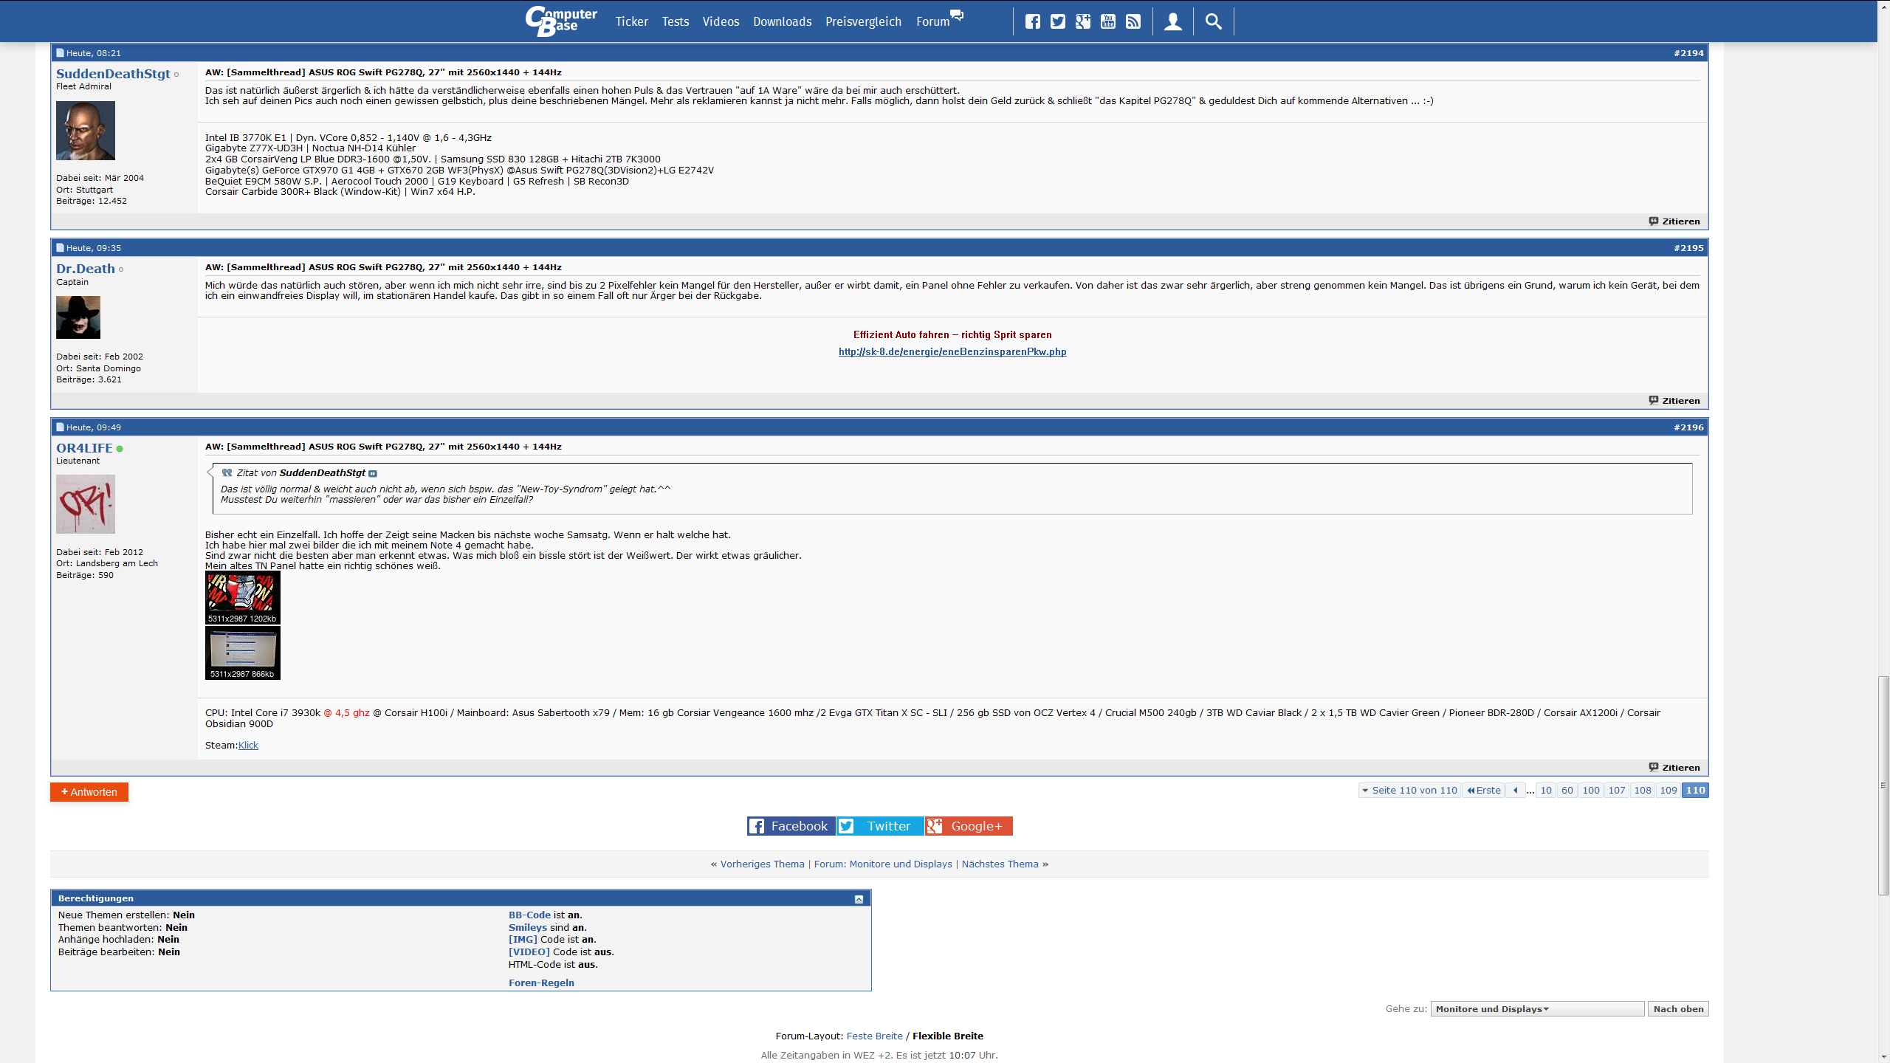Screen dimensions: 1890x1063
Task: View quoted SuddenDeathStgt post arrow icon
Action: [373, 474]
